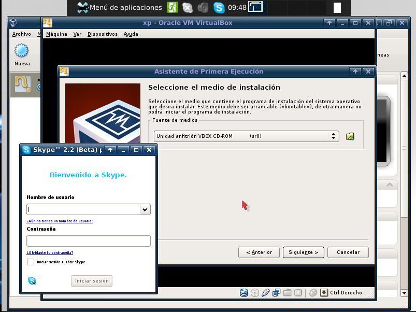Click the VirtualBox manager cube icon in its title bar
The image size is (416, 312).
pyautogui.click(x=13, y=23)
